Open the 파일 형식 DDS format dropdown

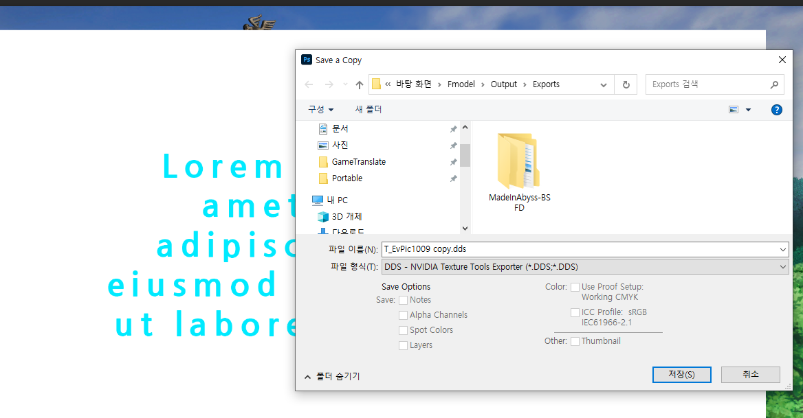[585, 267]
